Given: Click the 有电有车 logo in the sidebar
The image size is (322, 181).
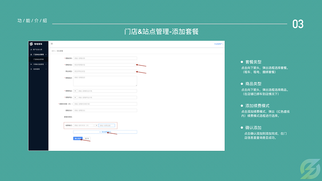Looking at the screenshot, I should (38, 44).
